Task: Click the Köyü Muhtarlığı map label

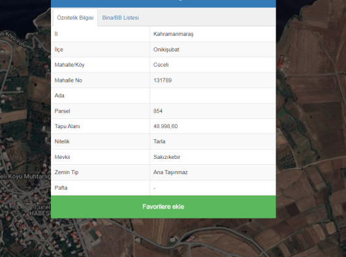Action: point(29,177)
